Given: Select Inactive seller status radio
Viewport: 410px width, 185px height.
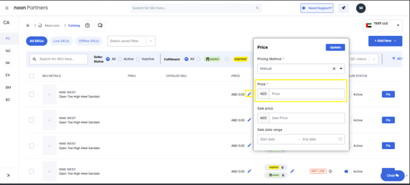Looking at the screenshot, I should 138,59.
